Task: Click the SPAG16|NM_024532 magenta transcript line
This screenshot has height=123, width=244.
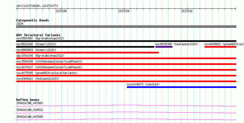Action: (126, 112)
